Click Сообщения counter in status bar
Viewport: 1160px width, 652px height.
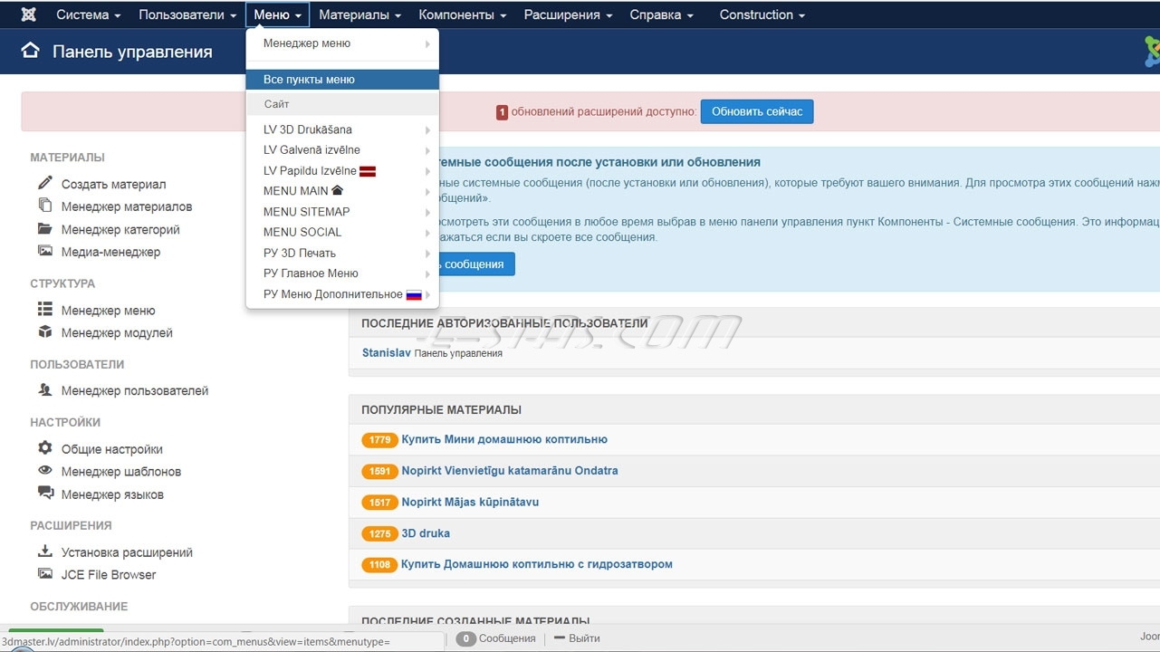pos(496,638)
